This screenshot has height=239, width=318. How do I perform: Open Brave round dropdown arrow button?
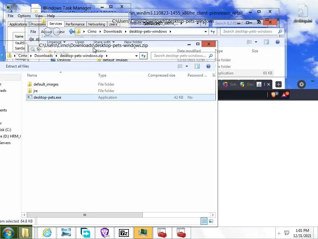(301, 84)
